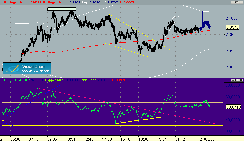The height and width of the screenshot is (141, 244).
Task: Select the BollinguerBands_CHFSS indicator label
Action: 23,3
